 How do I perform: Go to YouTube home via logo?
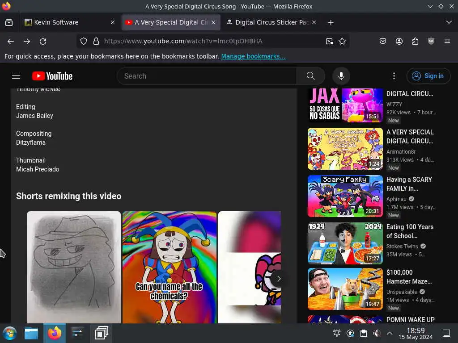[x=52, y=76]
